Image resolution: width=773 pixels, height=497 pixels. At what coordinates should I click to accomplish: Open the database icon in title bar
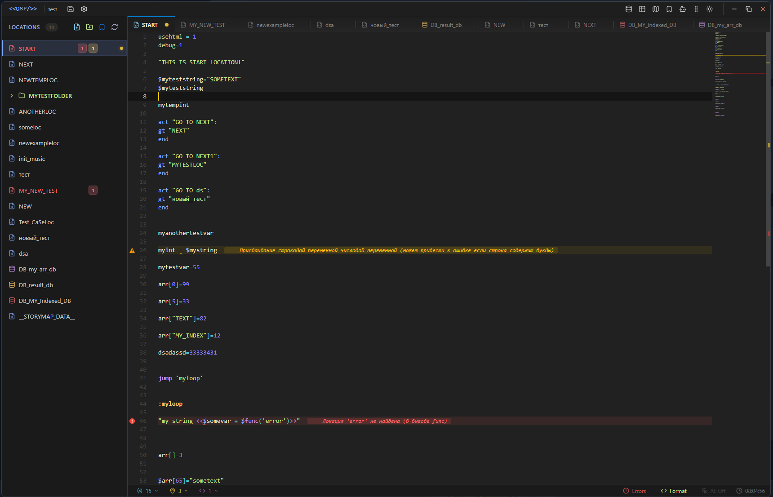pos(629,9)
